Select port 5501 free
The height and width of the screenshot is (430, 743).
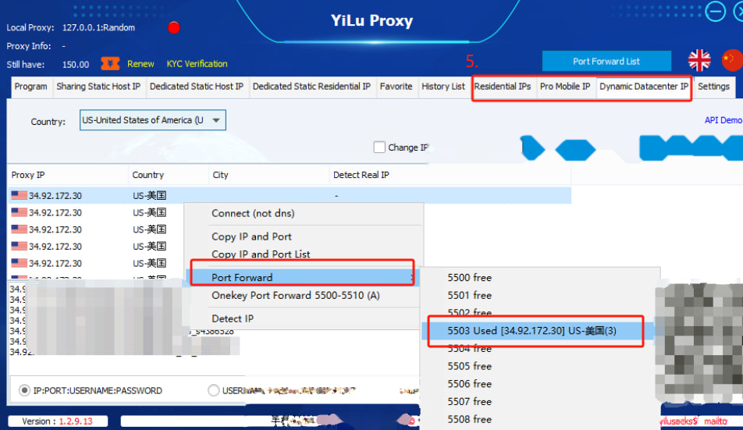[x=470, y=296]
